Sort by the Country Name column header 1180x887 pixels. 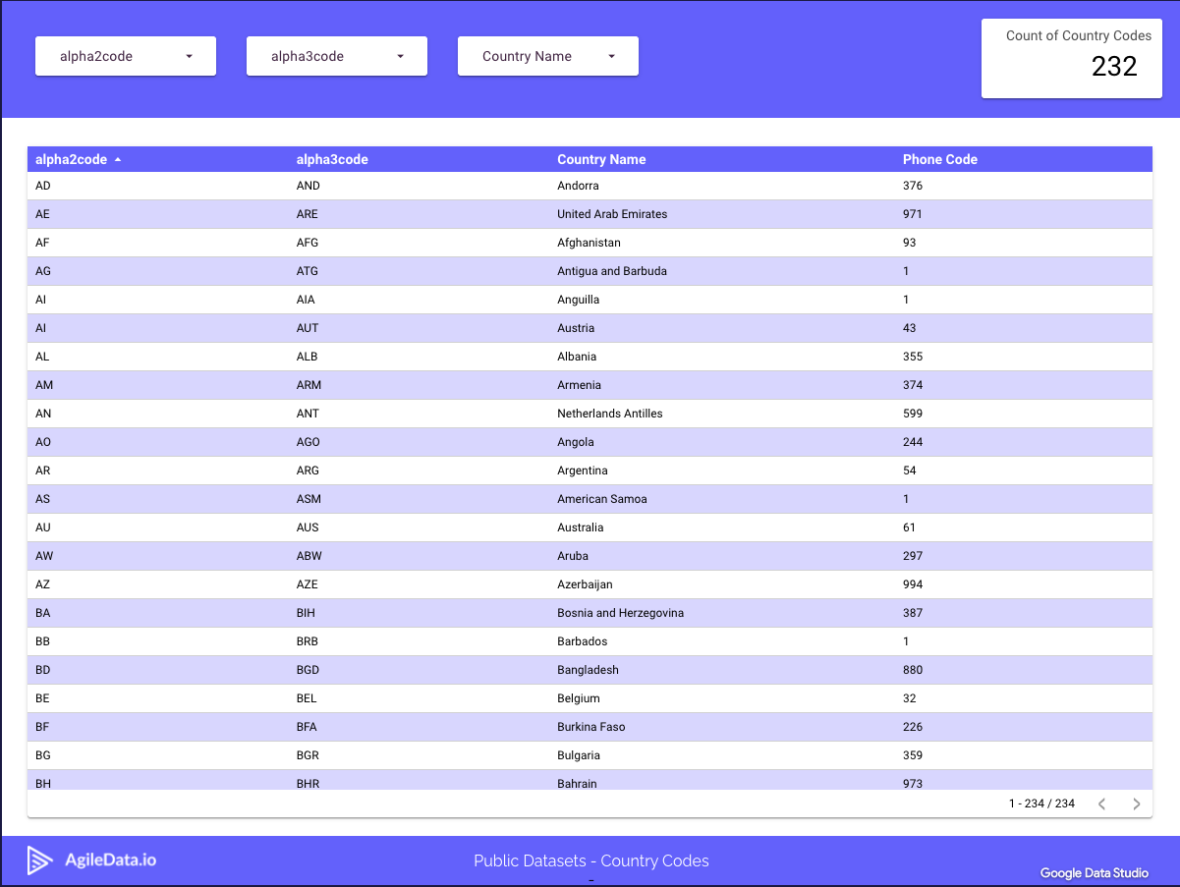[x=601, y=158]
